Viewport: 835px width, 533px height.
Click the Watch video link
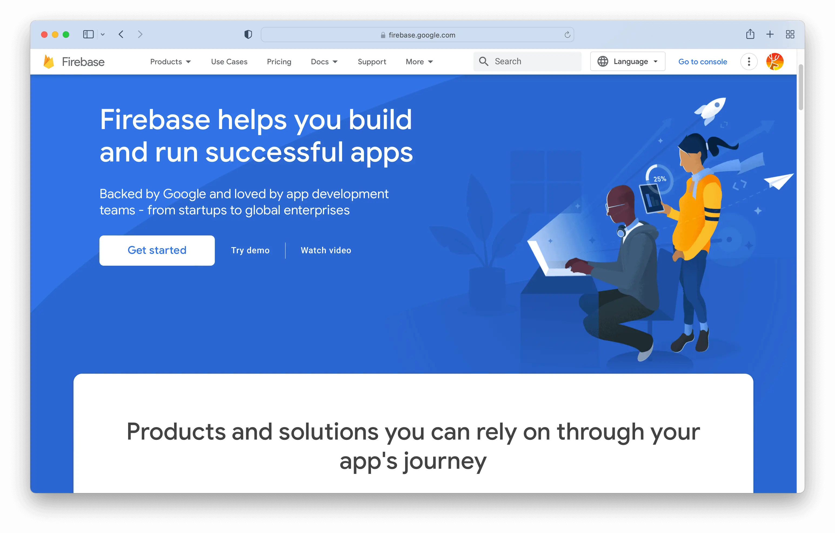(x=326, y=250)
